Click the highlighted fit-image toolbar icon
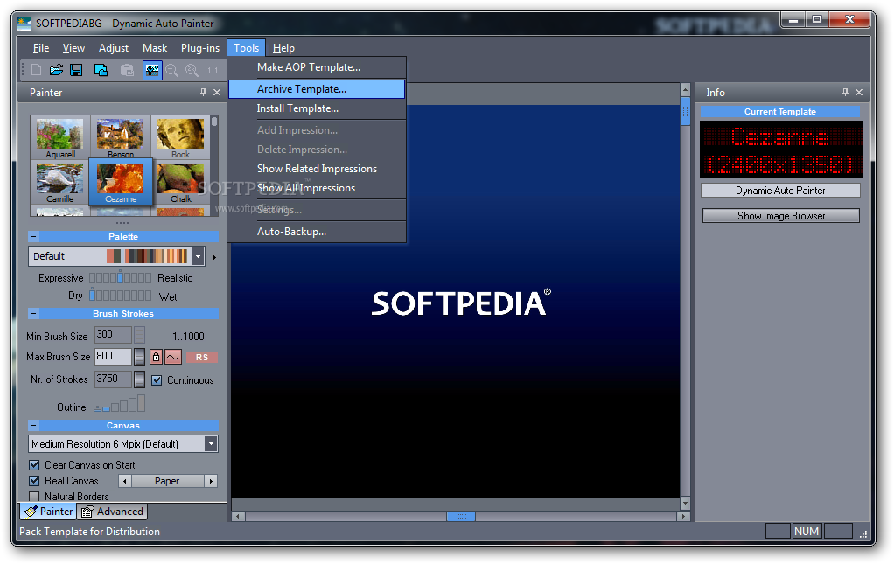The image size is (894, 564). tap(152, 70)
